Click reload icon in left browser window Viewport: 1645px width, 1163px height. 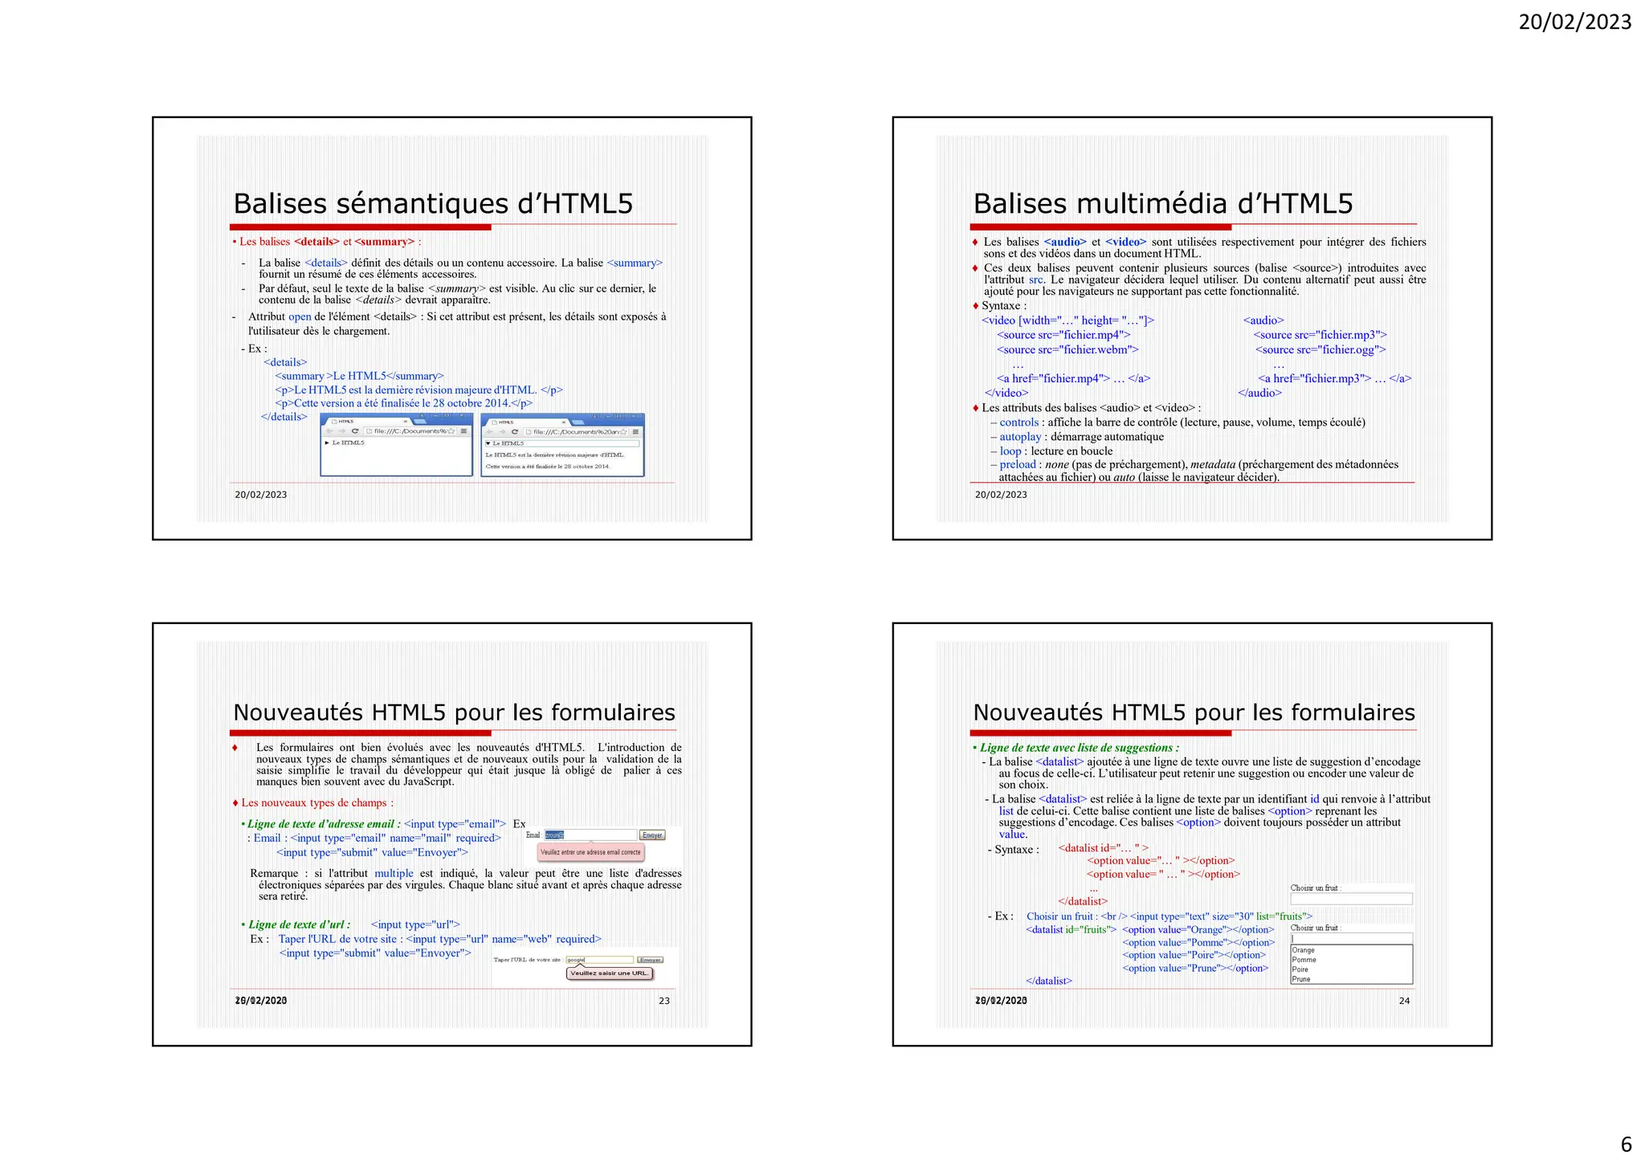pos(355,431)
